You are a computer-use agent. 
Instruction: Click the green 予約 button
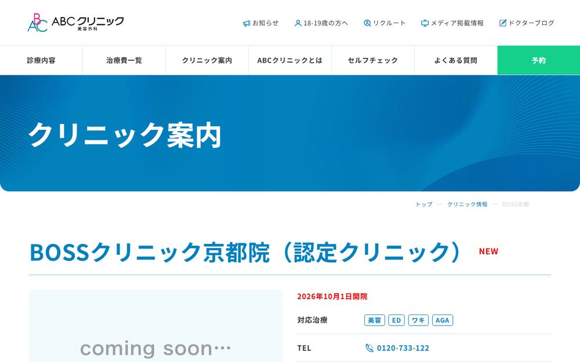click(x=539, y=60)
